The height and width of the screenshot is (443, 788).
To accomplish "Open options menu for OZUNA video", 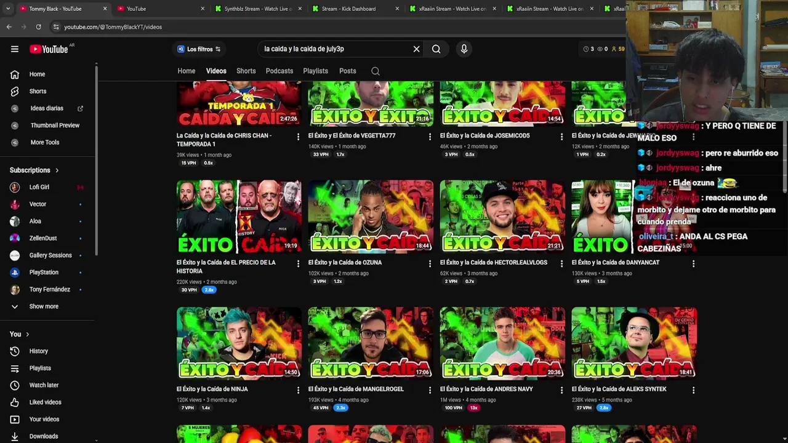I will [430, 263].
